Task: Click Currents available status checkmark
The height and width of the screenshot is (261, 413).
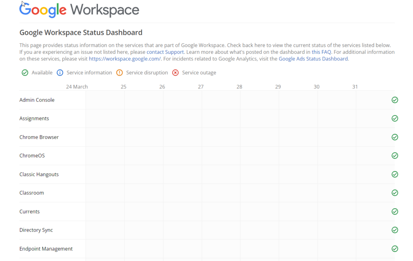Action: [394, 212]
